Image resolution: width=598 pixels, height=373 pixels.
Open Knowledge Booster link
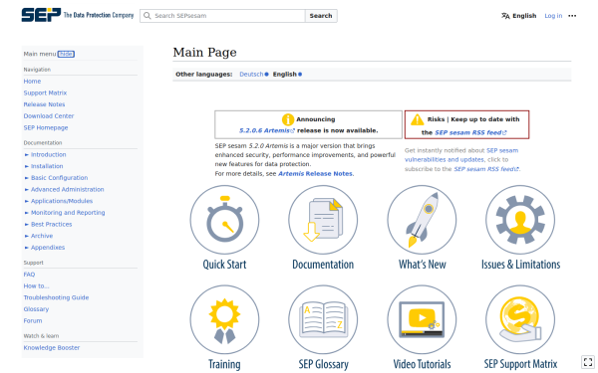[x=52, y=348]
